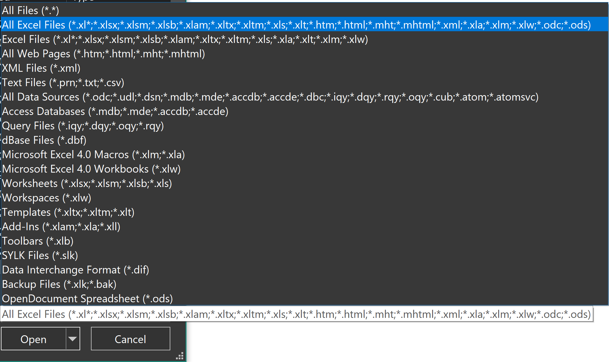Select All Web Pages file type
The height and width of the screenshot is (362, 609).
click(103, 54)
